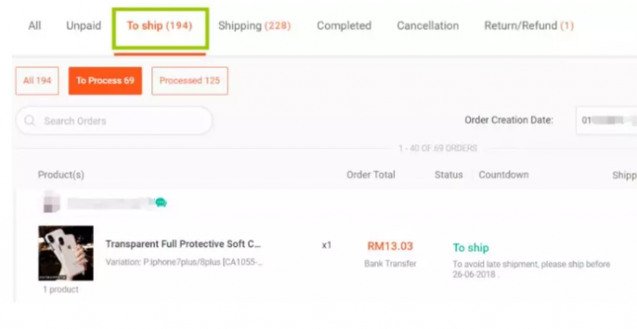Click the To ship status text
Screen dimensions: 637x329
point(471,248)
